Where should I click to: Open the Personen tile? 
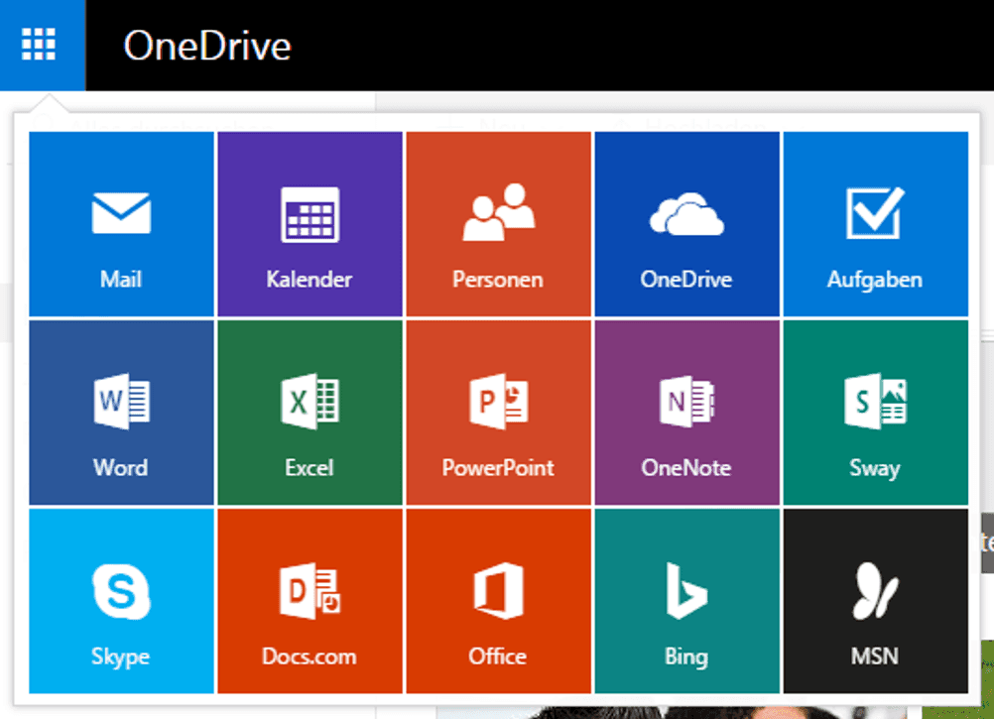click(x=498, y=223)
